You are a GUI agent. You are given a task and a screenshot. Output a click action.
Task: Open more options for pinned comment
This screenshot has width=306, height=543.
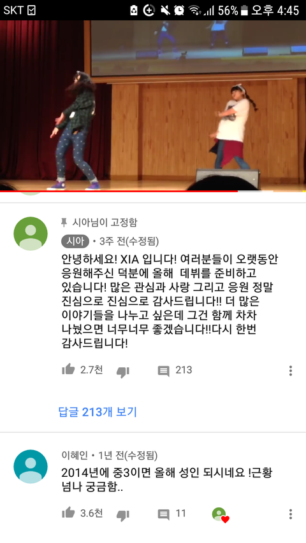pos(291,370)
